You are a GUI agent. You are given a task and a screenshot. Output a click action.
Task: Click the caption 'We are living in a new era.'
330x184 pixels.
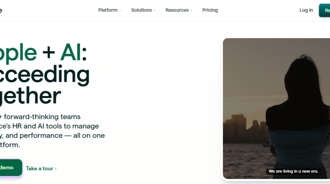pos(293,171)
